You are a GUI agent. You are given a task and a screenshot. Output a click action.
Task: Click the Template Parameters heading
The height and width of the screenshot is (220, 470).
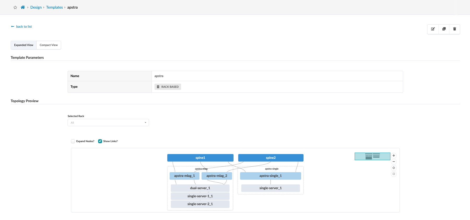pos(27,57)
